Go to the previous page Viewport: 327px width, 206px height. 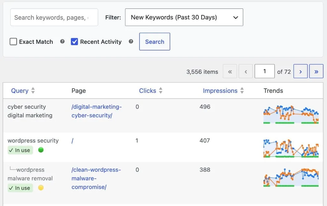click(x=246, y=71)
